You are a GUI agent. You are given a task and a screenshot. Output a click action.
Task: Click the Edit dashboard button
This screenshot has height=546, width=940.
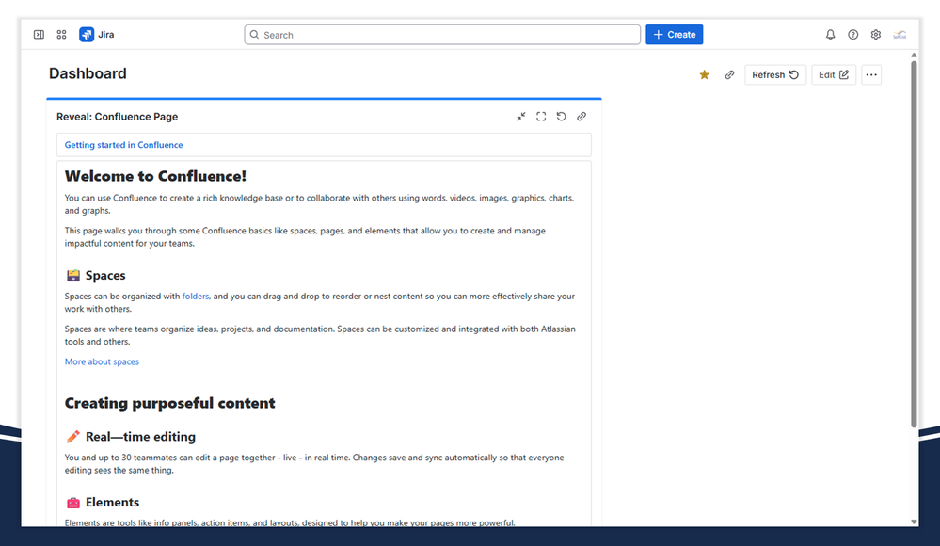834,75
